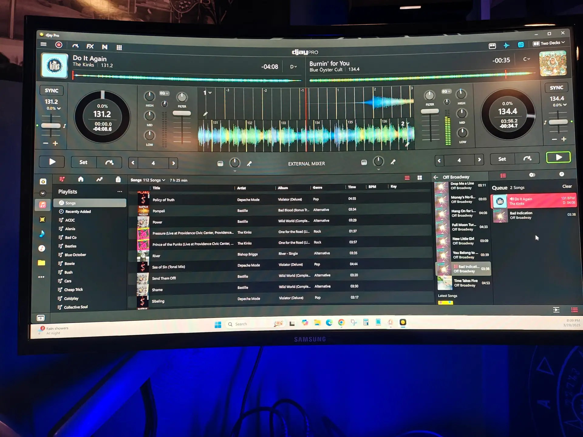Adjust the left deck tempo slider
The width and height of the screenshot is (583, 437).
click(x=51, y=126)
